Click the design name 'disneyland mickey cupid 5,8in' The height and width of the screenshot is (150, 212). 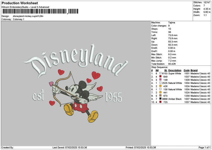point(31,16)
